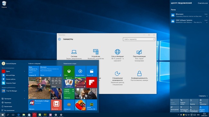This screenshot has width=209, height=117.
Task: Open Task View on taskbar
Action: point(13,115)
